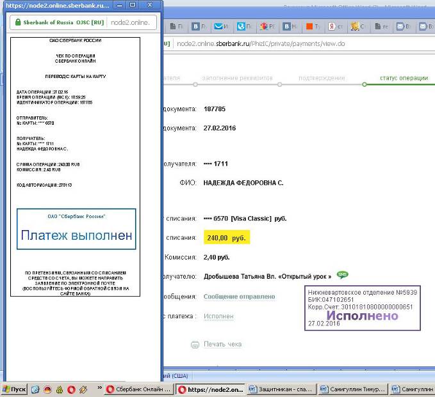The width and height of the screenshot is (435, 397).
Task: Open the first page-icon bookmark labeled П
Action: click(173, 26)
